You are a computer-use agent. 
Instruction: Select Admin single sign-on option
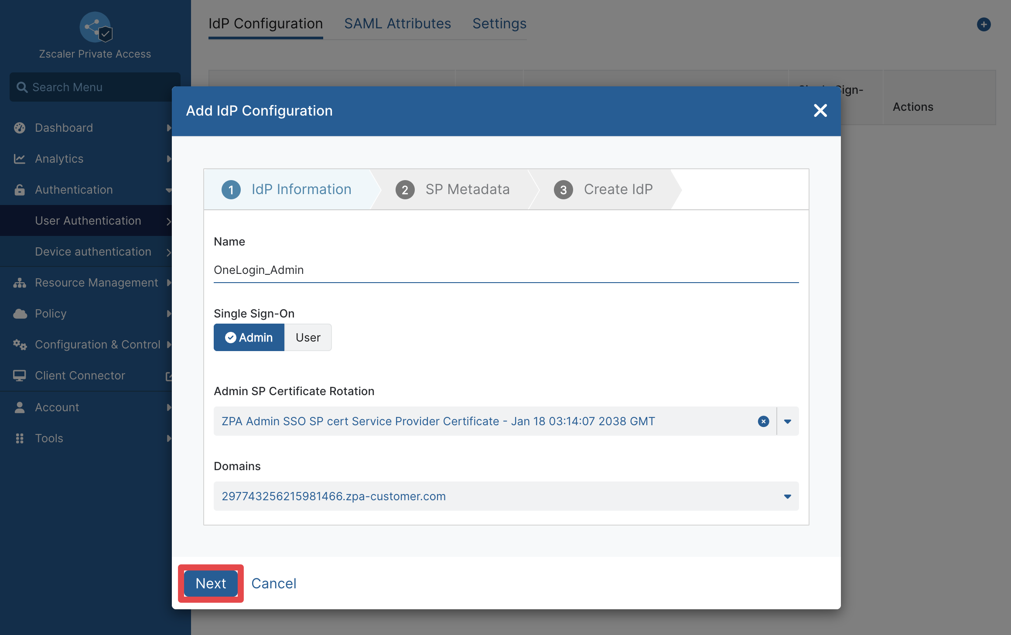249,338
